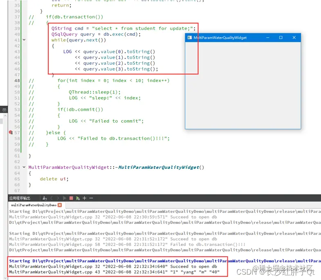Screen dimensions: 321x280
Task: Click the output line with timestamp 22:32:34:640
Action: tap(113, 266)
